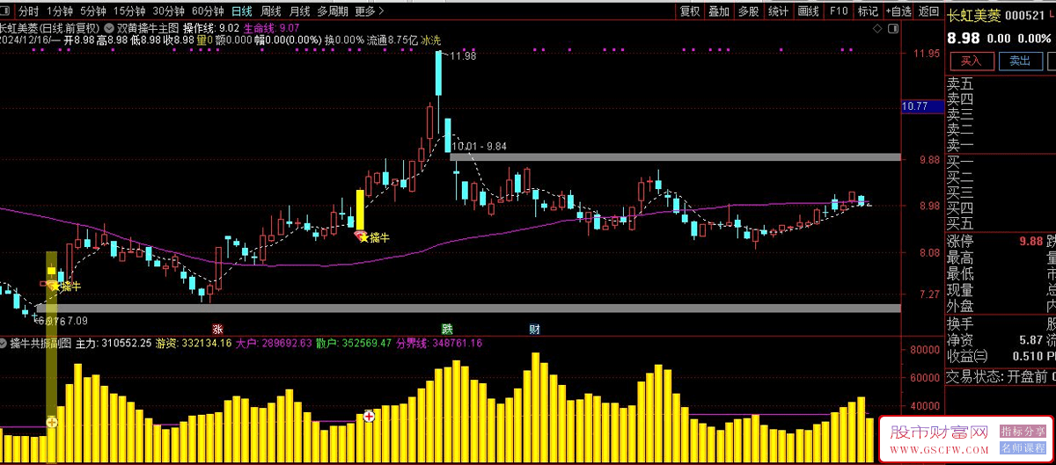Click the 买入 buy button
Image resolution: width=1056 pixels, height=465 pixels.
(x=971, y=61)
